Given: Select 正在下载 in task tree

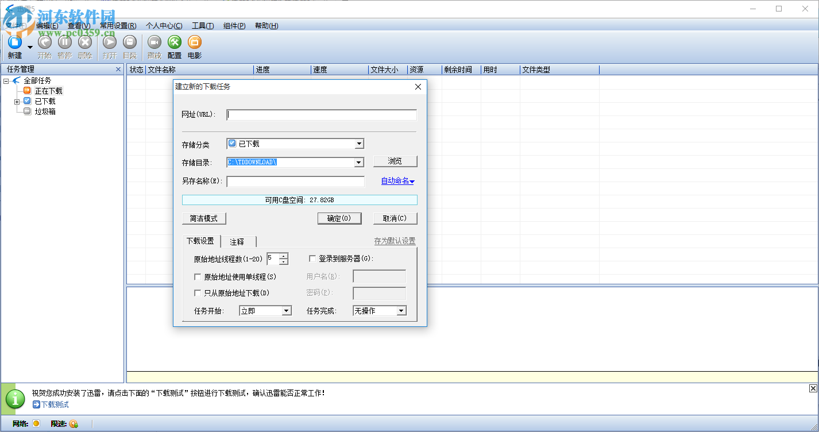Looking at the screenshot, I should 48,91.
